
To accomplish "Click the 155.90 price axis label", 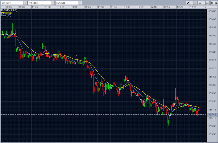I will (212, 36).
